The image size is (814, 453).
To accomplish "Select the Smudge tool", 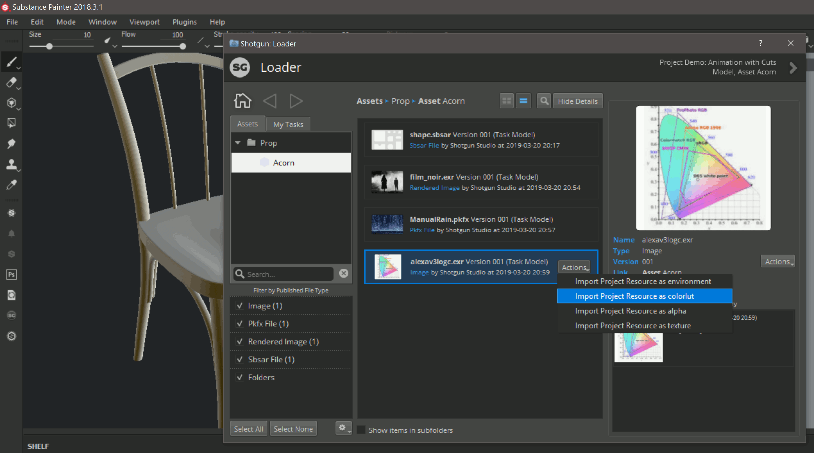I will click(11, 144).
